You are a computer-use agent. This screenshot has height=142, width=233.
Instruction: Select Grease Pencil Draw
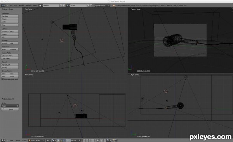(x=5, y=74)
